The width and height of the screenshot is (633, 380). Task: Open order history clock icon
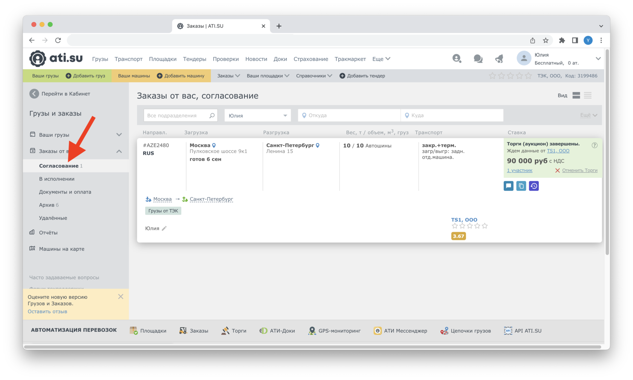click(534, 186)
